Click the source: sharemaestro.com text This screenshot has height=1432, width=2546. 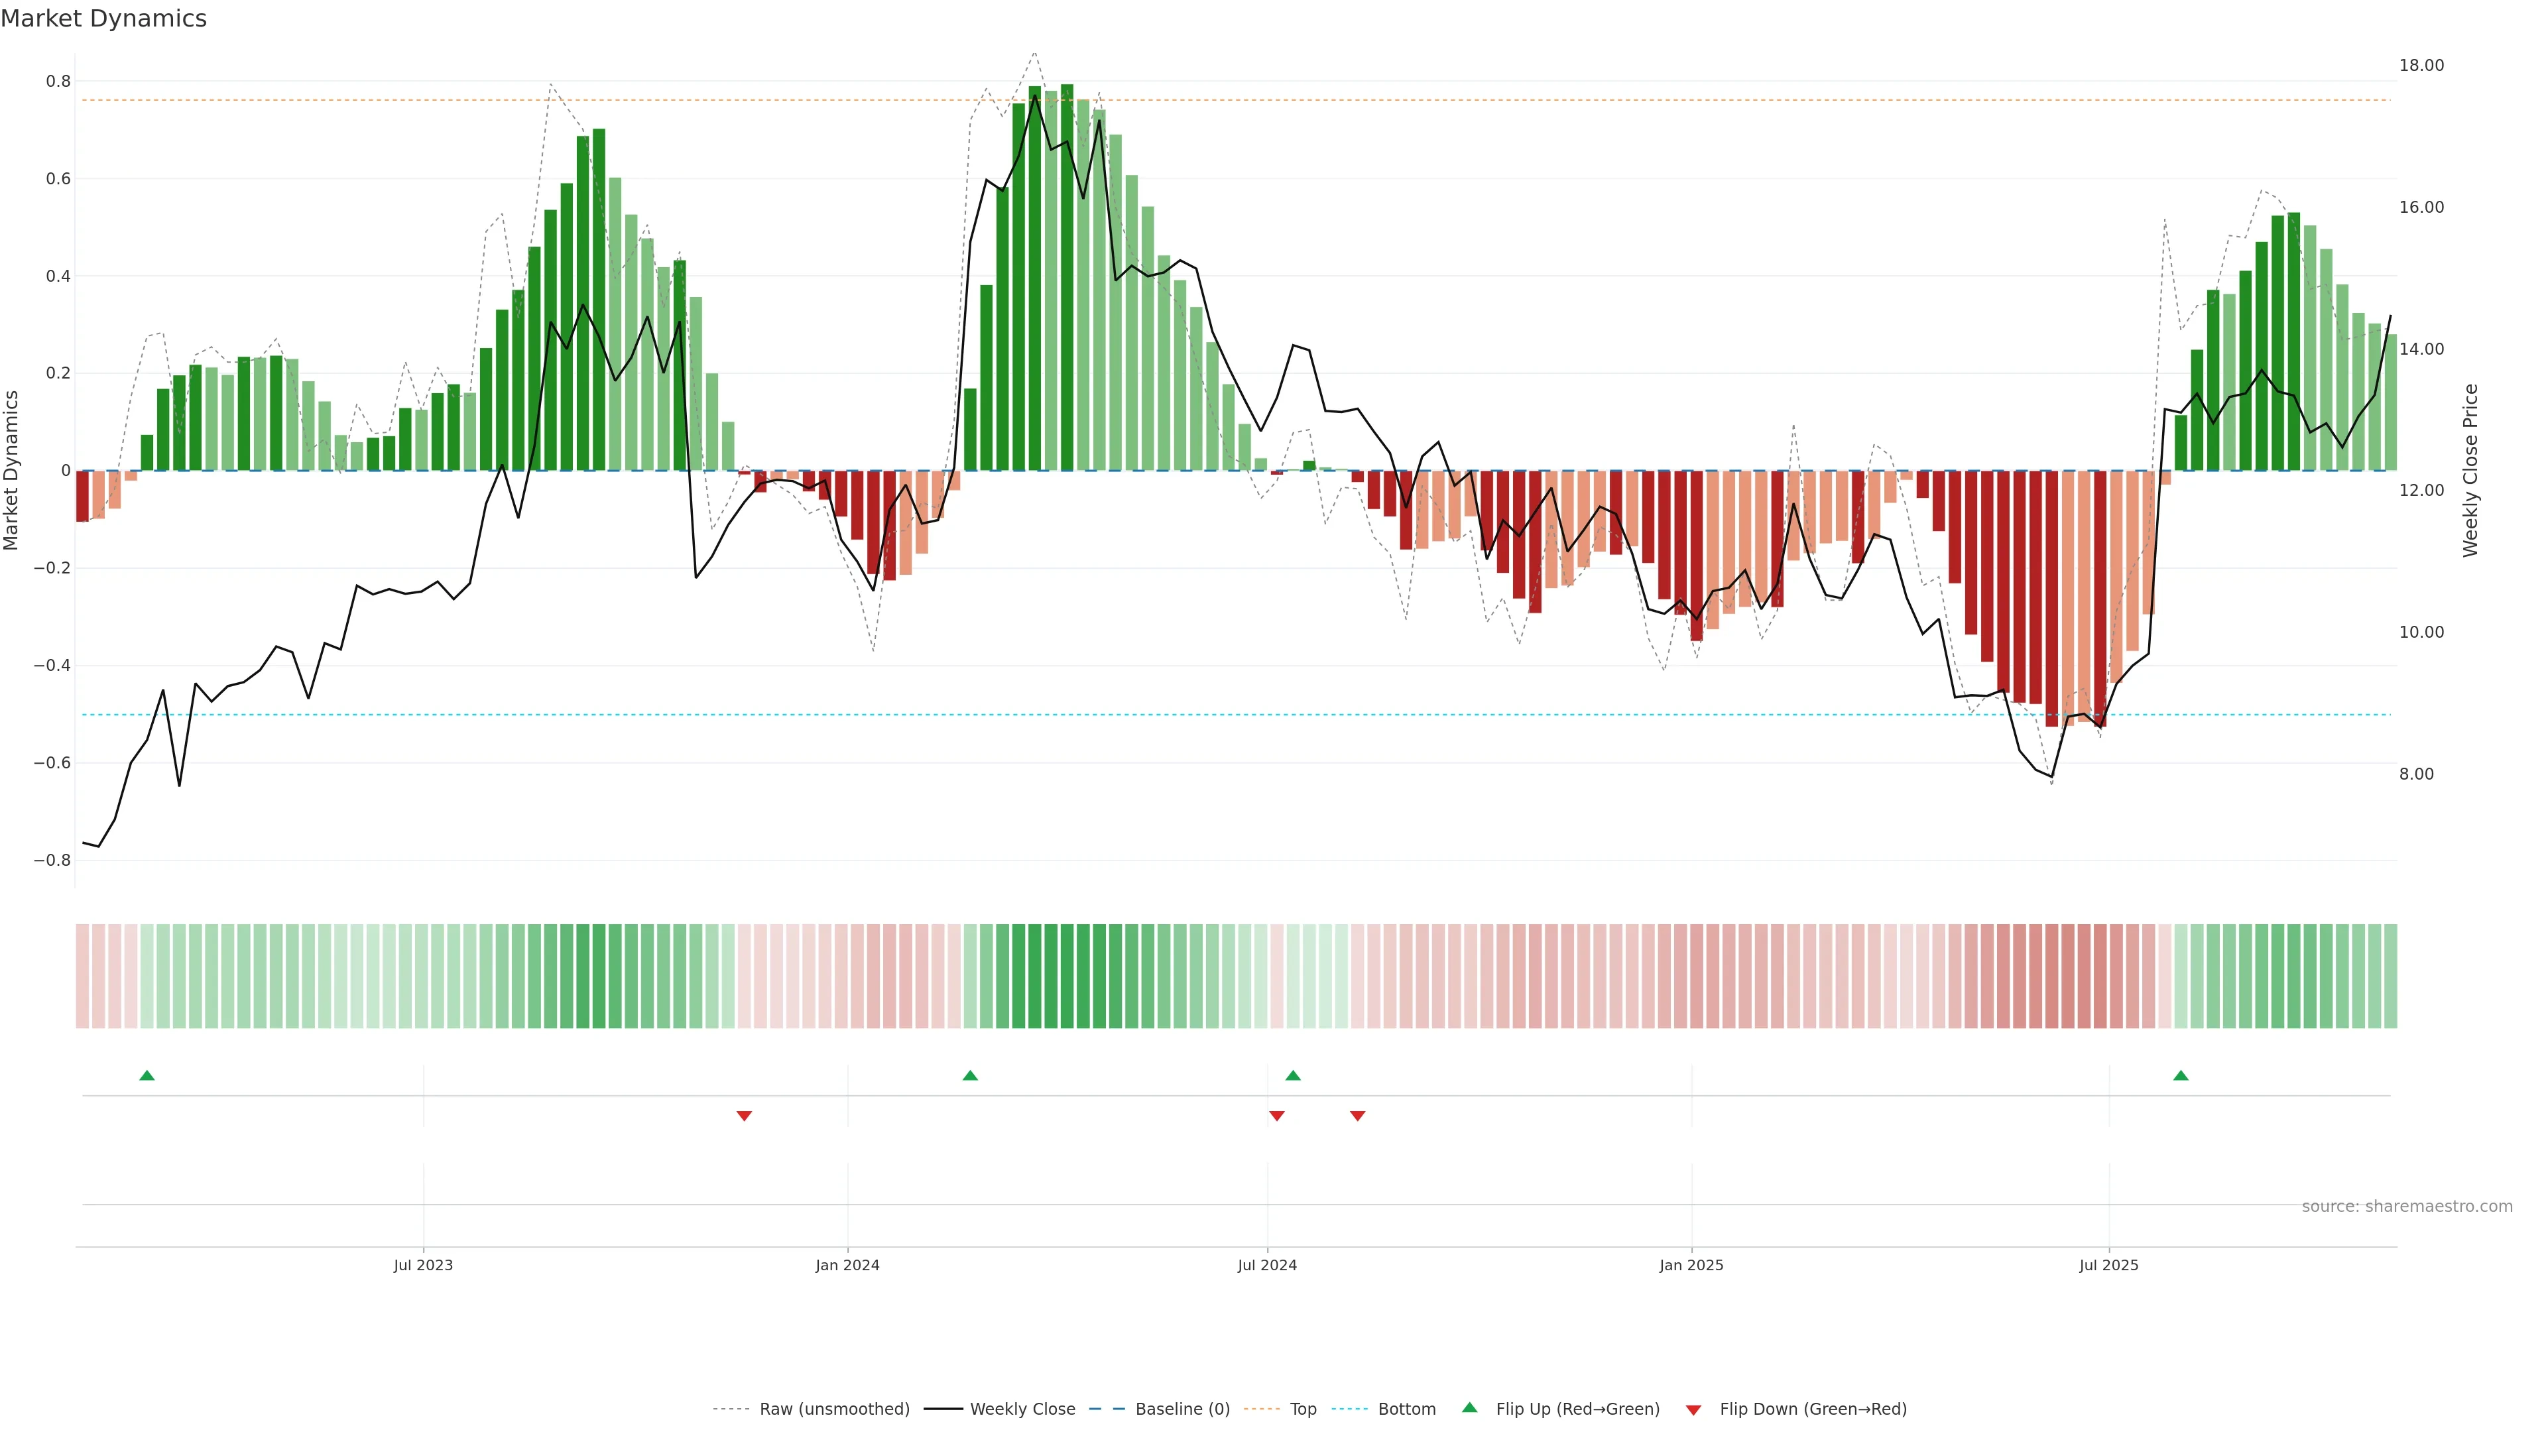click(x=2407, y=1207)
